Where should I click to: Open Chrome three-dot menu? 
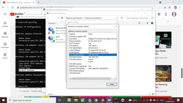(x=180, y=7)
